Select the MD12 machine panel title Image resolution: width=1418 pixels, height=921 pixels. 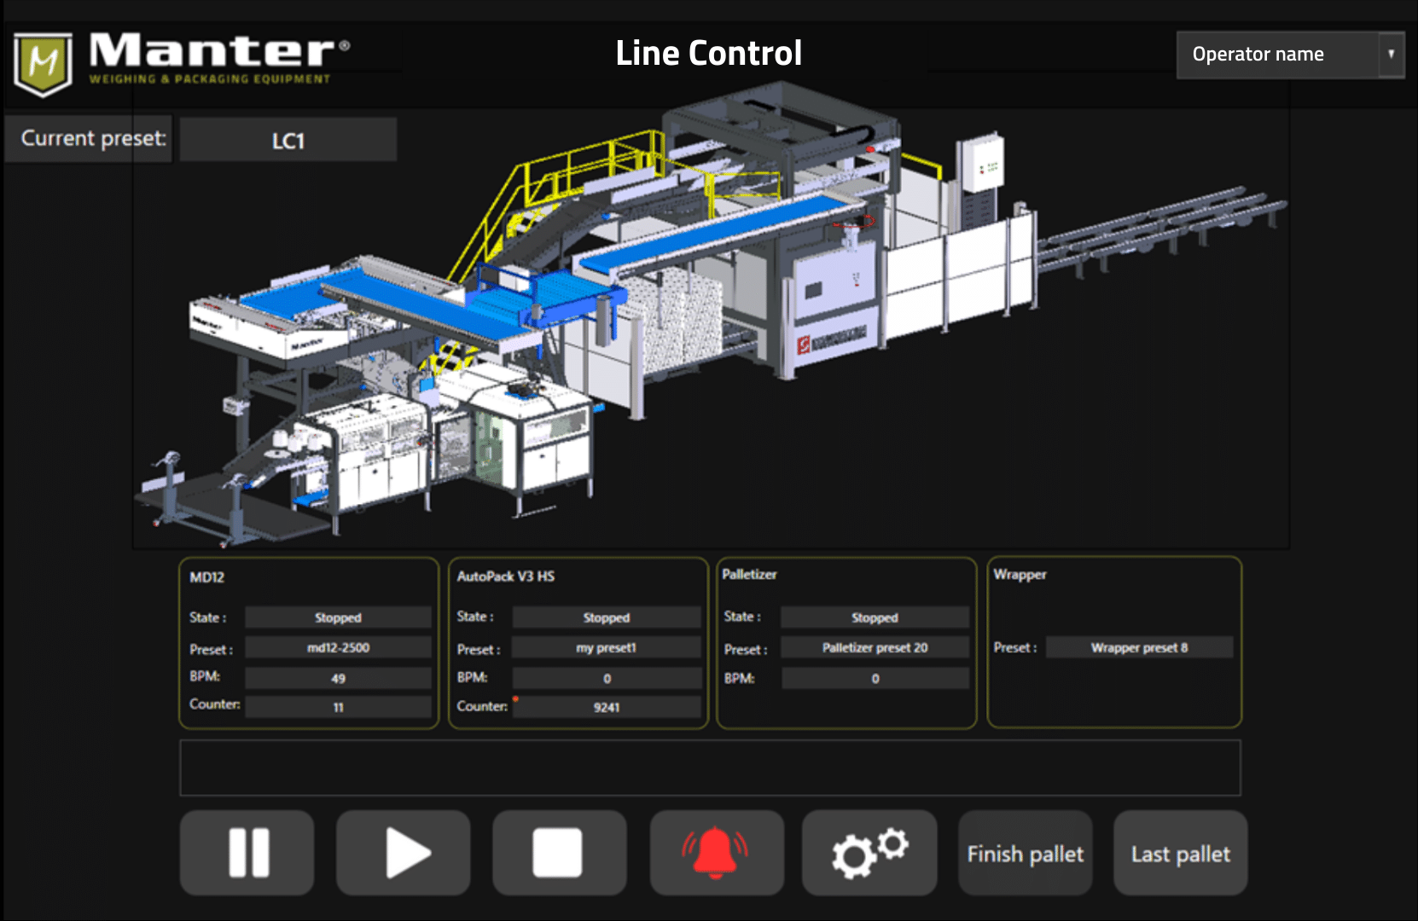click(207, 577)
